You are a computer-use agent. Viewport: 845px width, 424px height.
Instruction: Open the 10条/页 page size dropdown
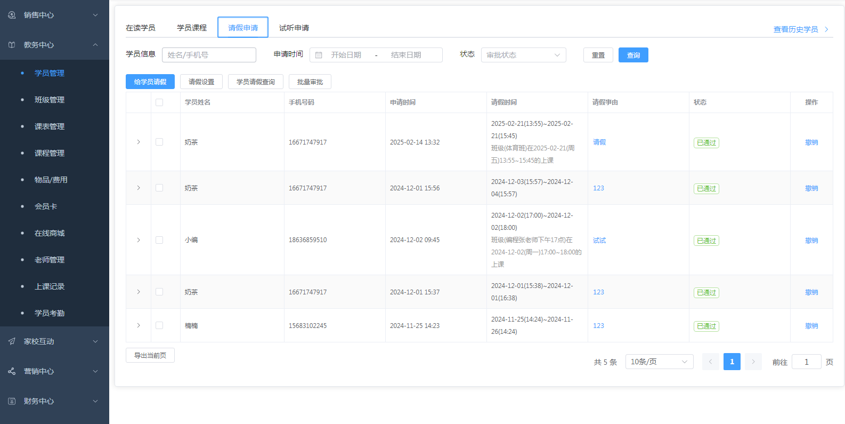(x=659, y=362)
